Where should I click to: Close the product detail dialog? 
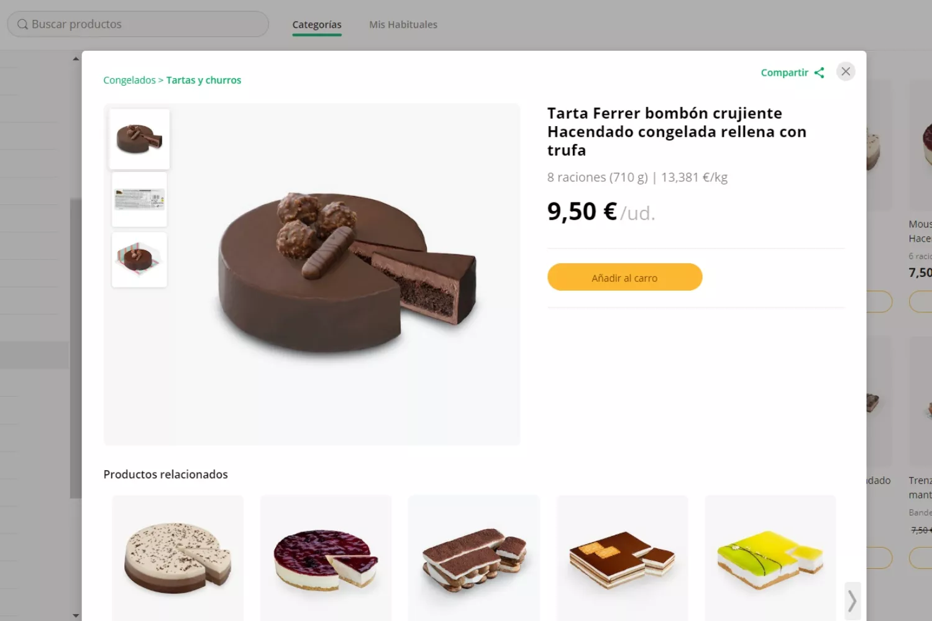click(x=846, y=71)
